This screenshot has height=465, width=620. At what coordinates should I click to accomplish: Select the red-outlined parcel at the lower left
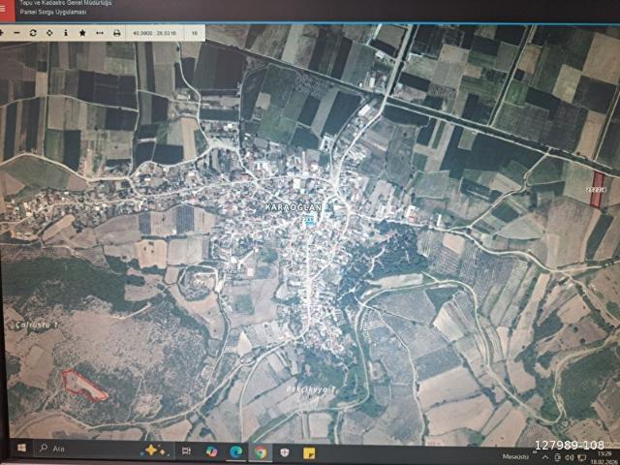point(83,386)
